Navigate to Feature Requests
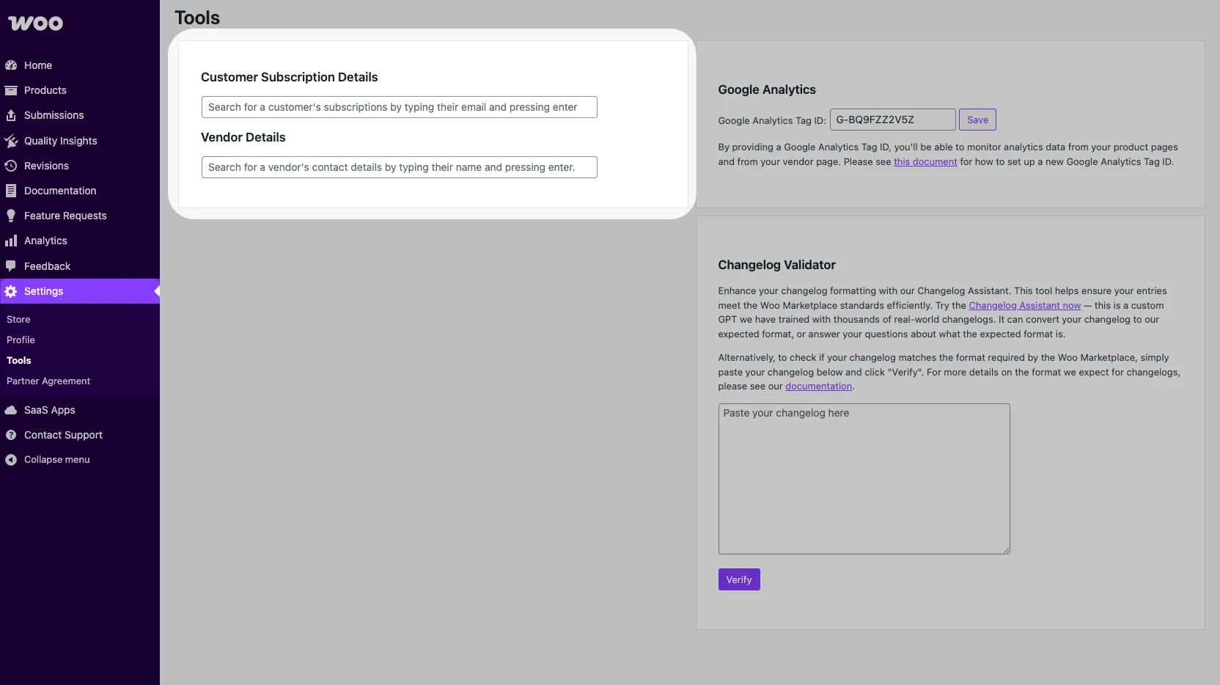Screen dimensions: 1220x685 66,215
